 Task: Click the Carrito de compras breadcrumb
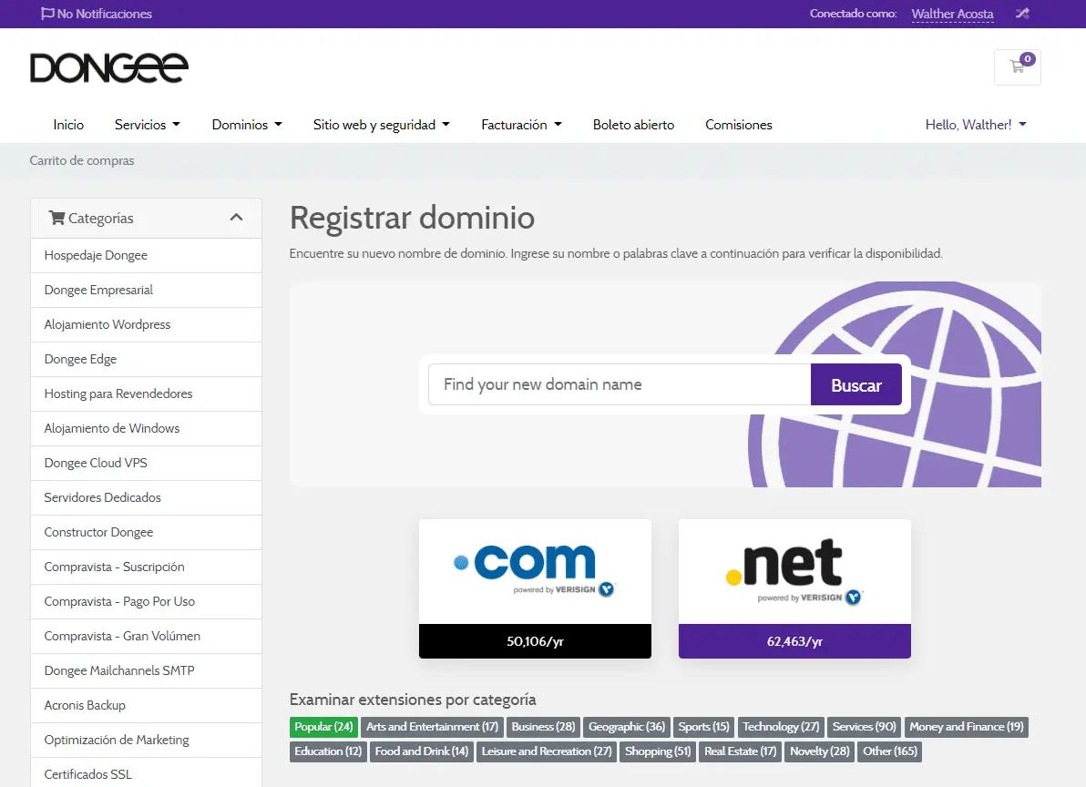point(82,160)
